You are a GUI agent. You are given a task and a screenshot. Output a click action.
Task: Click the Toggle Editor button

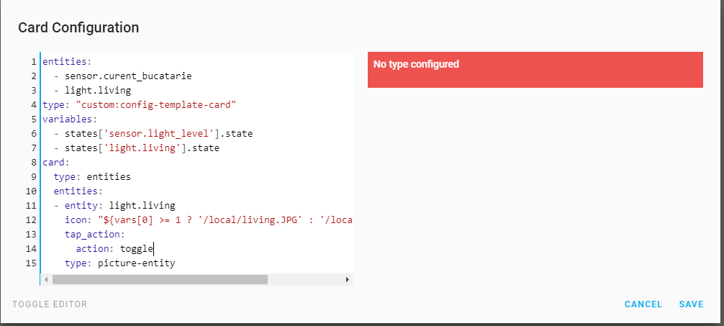coord(50,304)
